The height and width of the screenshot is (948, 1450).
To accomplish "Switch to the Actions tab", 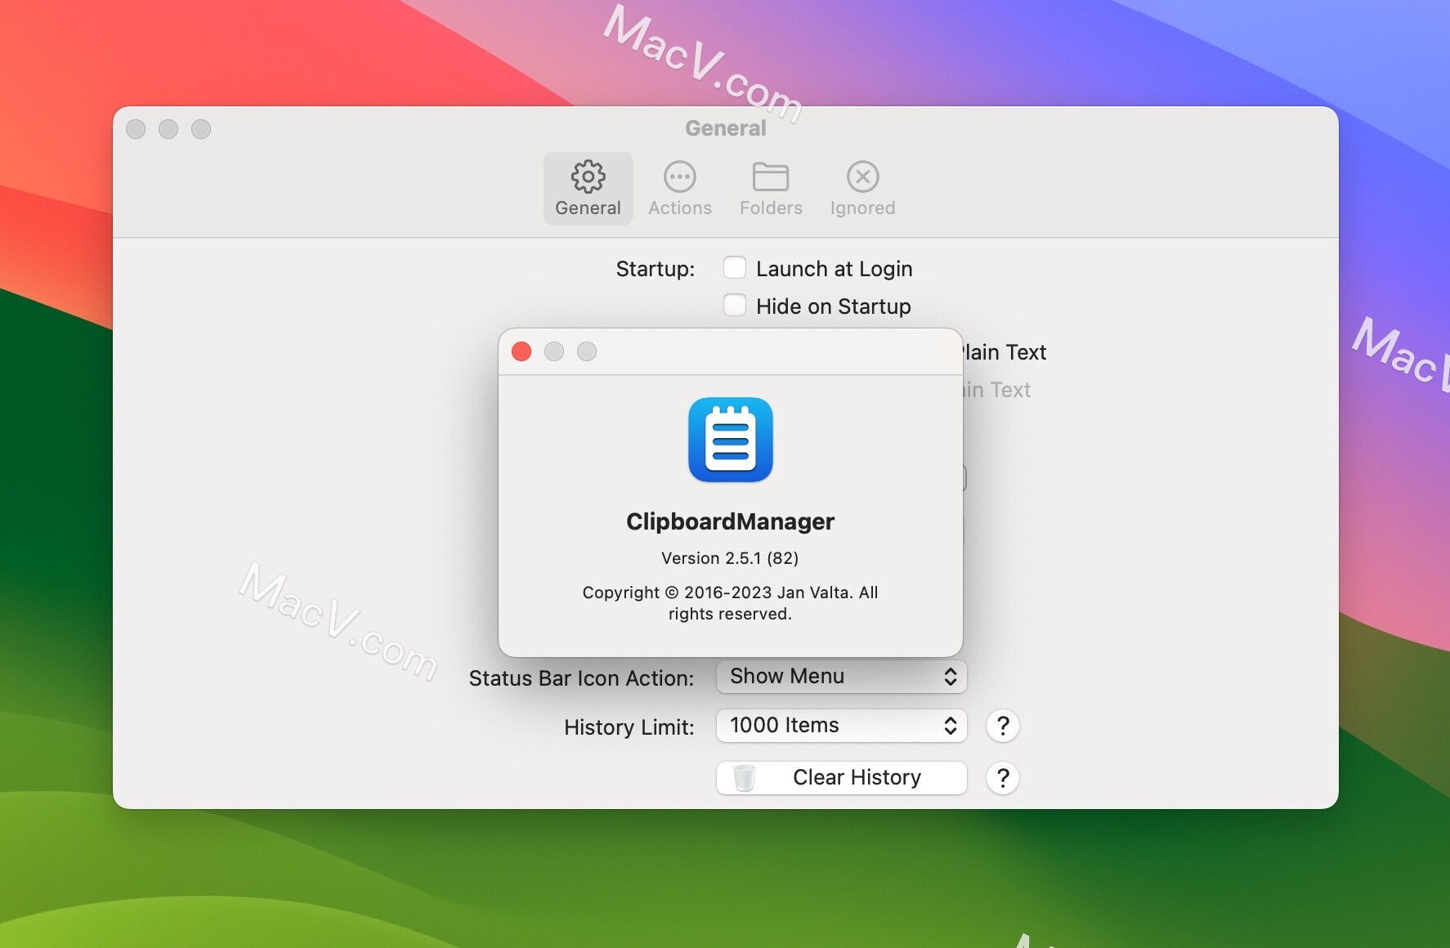I will coord(680,189).
